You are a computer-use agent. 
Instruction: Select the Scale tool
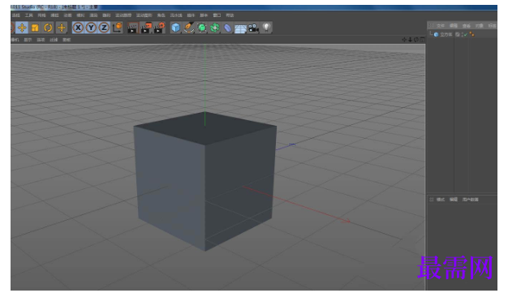click(x=35, y=28)
